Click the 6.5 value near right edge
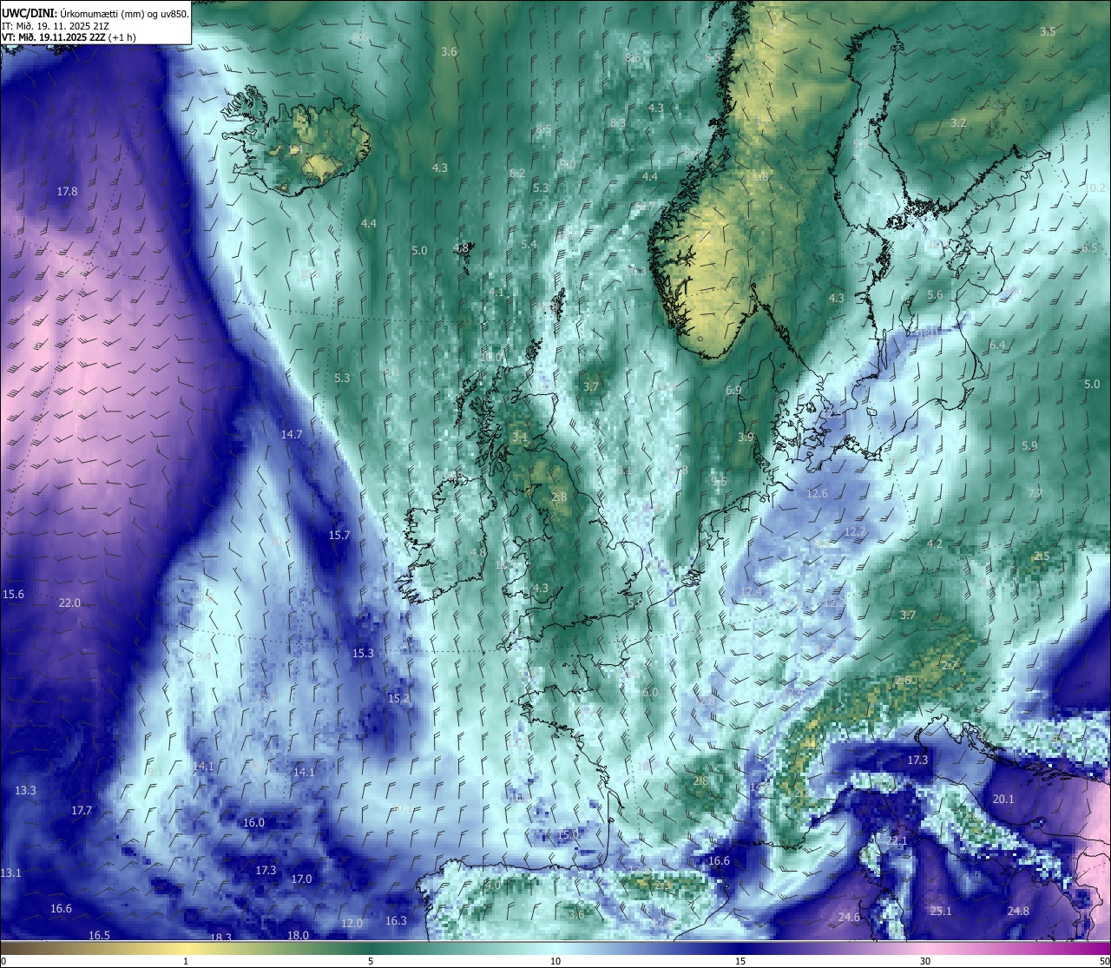The width and height of the screenshot is (1111, 968). point(1090,248)
